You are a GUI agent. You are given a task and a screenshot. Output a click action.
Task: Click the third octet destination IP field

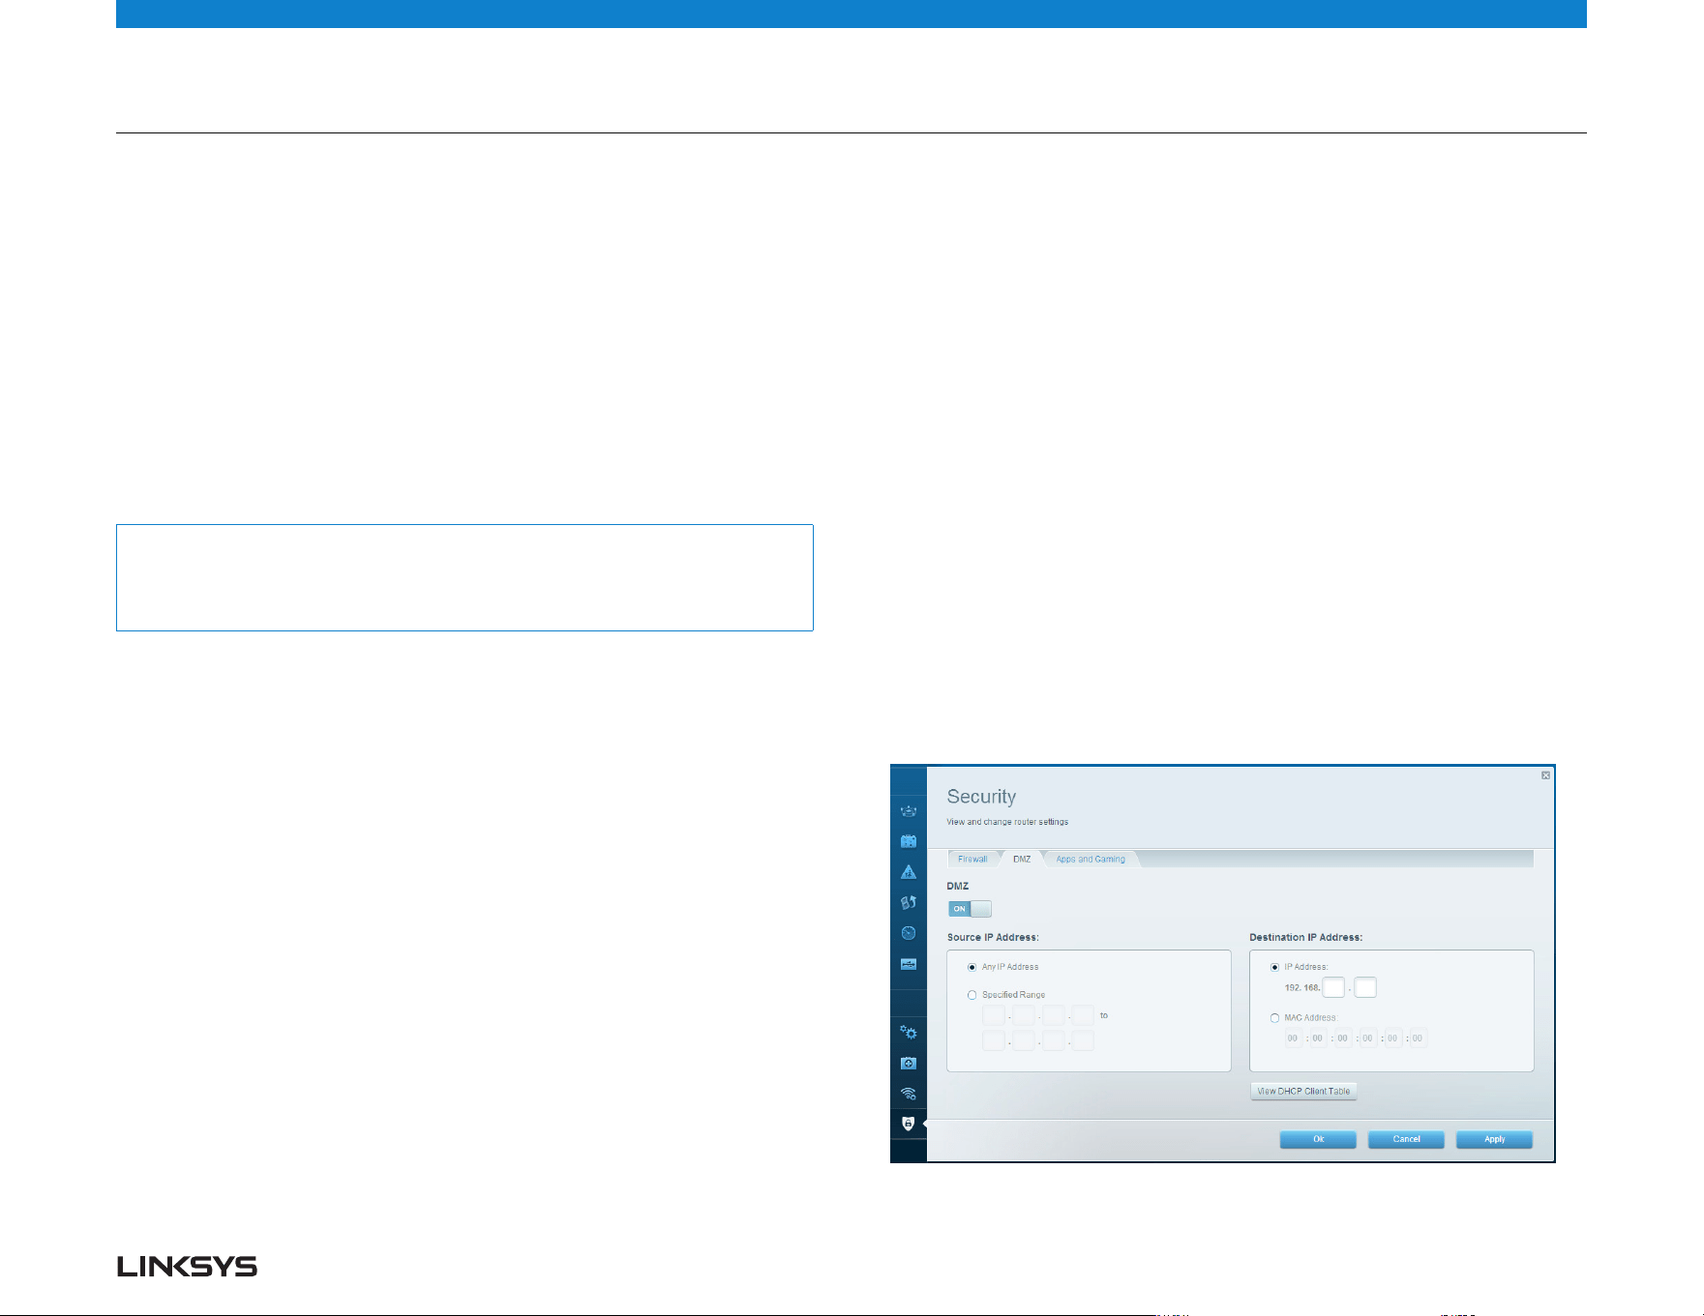coord(1333,987)
